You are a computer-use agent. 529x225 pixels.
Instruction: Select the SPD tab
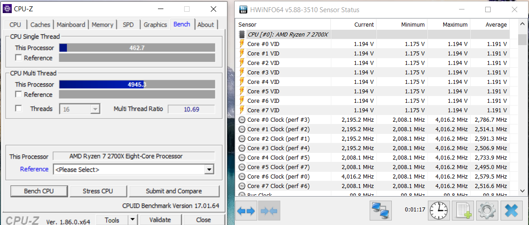[x=128, y=25]
